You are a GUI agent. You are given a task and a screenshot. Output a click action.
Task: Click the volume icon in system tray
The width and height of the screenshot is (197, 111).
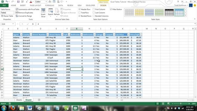point(172,108)
